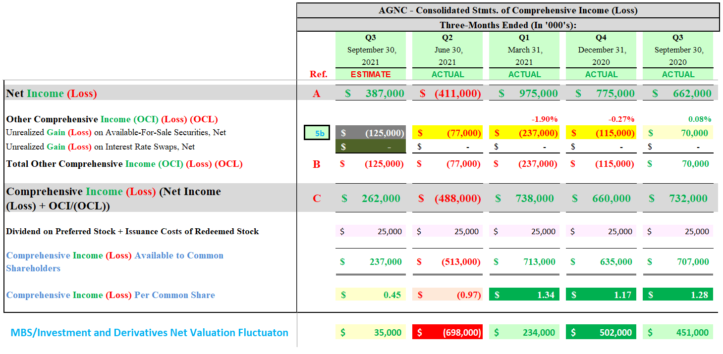Click the "Comprehensive Income (Loss) Per Common Share" label
This screenshot has height=354, width=723.
coord(111,295)
